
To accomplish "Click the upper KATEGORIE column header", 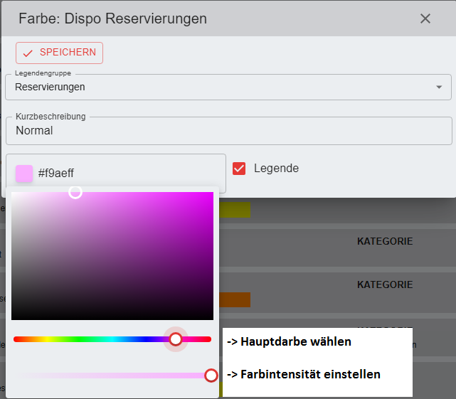I will 384,242.
